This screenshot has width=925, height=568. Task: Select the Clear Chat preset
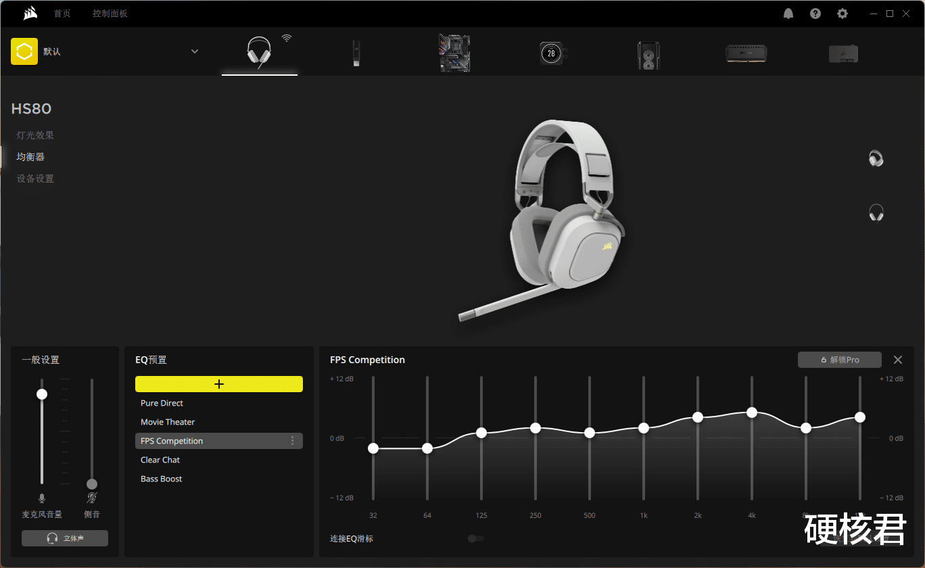pos(219,460)
